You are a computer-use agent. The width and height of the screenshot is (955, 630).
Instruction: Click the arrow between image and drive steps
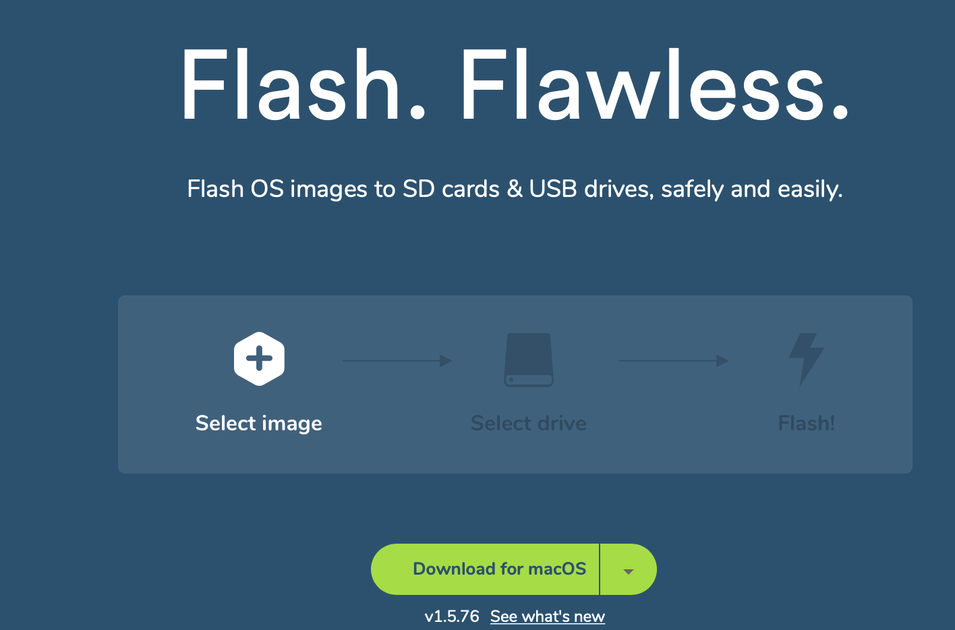coord(397,361)
